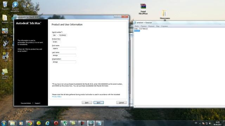Open the Windows Start menu orb
This screenshot has width=225, height=126.
point(4,123)
